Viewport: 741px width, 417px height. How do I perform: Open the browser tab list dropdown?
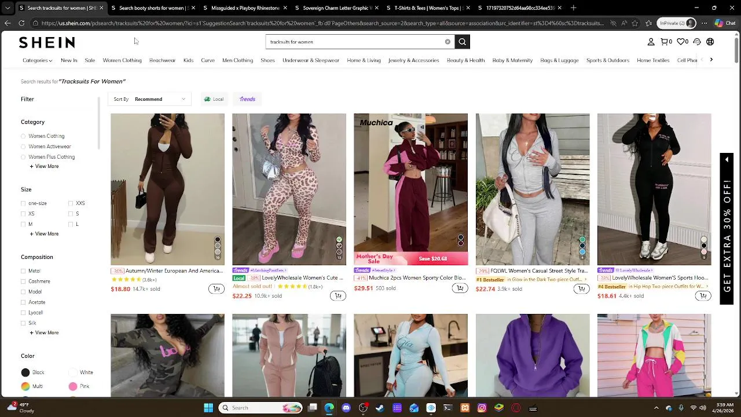click(8, 8)
